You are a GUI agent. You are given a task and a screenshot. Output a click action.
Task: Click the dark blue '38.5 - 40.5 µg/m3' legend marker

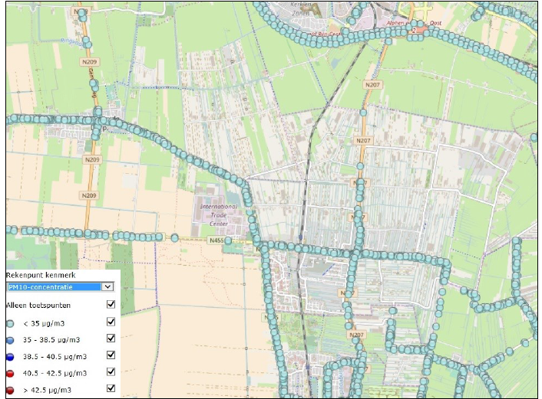(x=10, y=356)
